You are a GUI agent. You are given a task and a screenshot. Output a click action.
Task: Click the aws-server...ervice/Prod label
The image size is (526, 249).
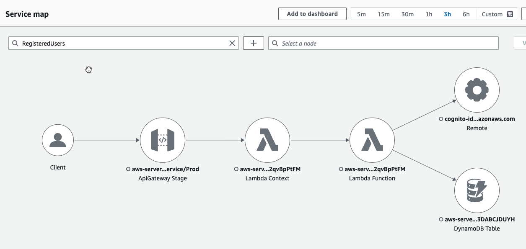pos(166,169)
